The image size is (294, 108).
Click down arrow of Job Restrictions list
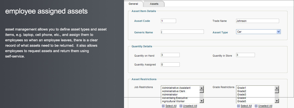click(x=201, y=101)
